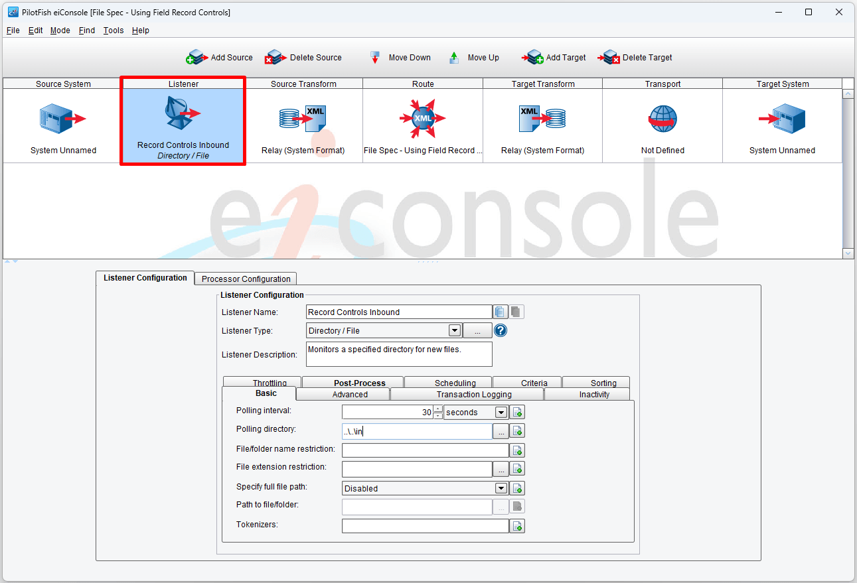857x583 pixels.
Task: Maximize the eiConsole window
Action: [809, 12]
